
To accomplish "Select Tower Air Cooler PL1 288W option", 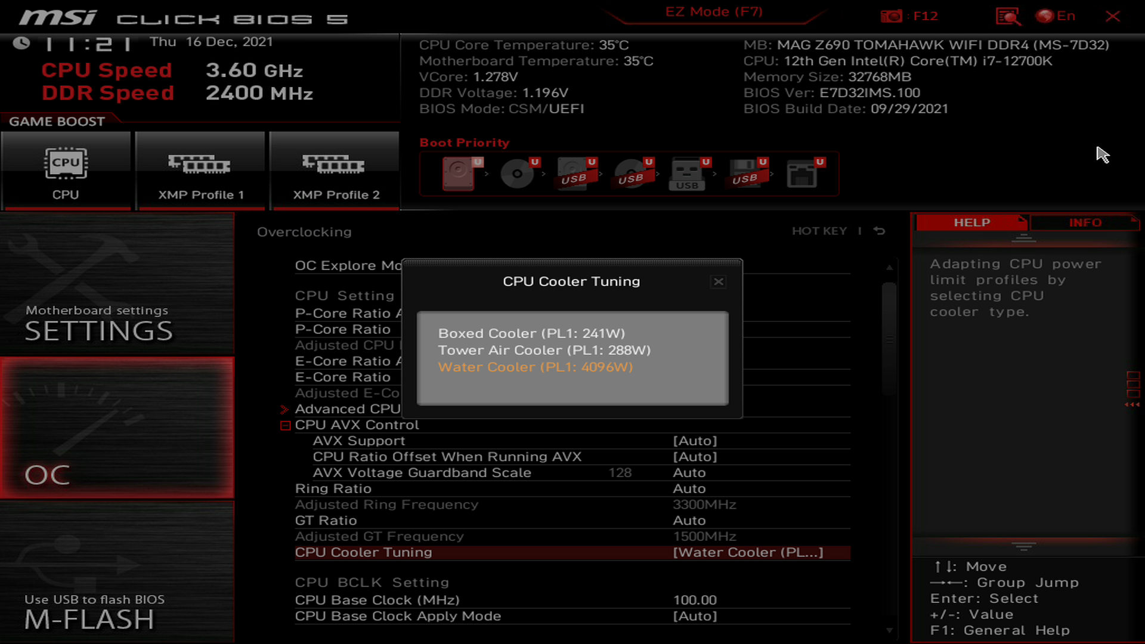I will [544, 350].
